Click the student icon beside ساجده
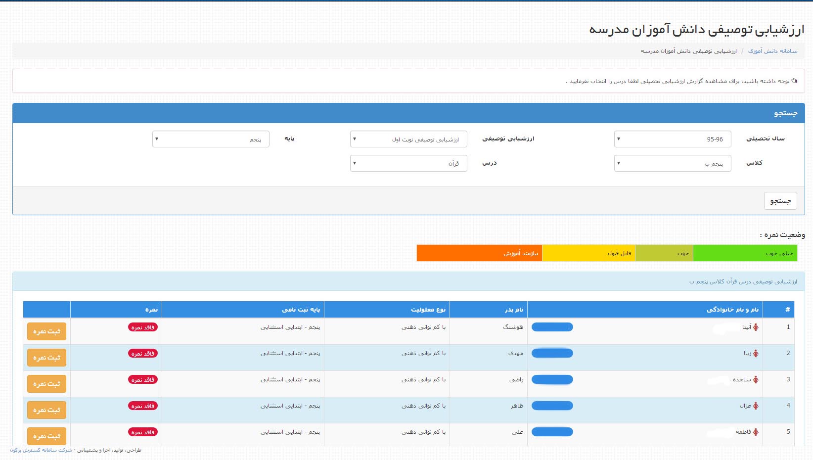This screenshot has width=813, height=460. (755, 379)
